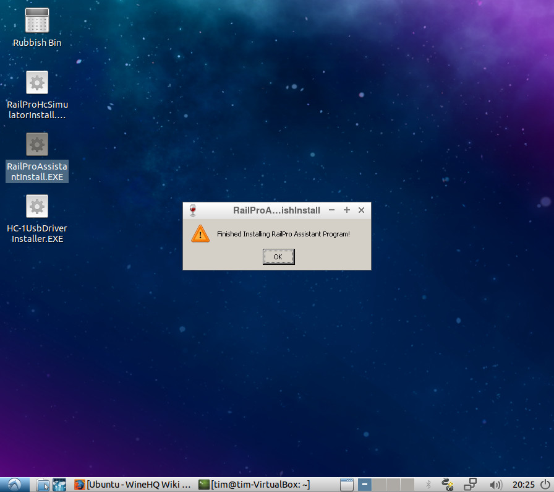Open the Lubuntu applications menu
Viewport: 554px width, 492px height.
point(14,485)
